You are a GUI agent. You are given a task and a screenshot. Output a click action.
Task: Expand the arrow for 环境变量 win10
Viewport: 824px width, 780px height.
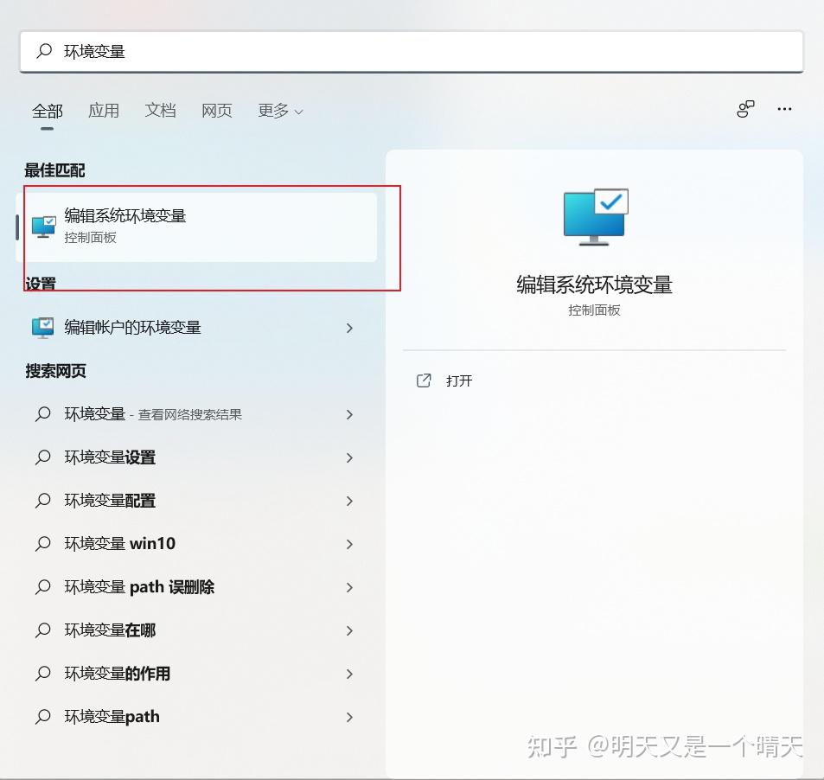point(349,544)
